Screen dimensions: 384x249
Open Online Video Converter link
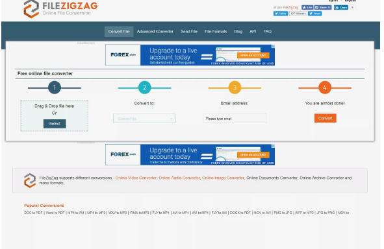point(136,178)
